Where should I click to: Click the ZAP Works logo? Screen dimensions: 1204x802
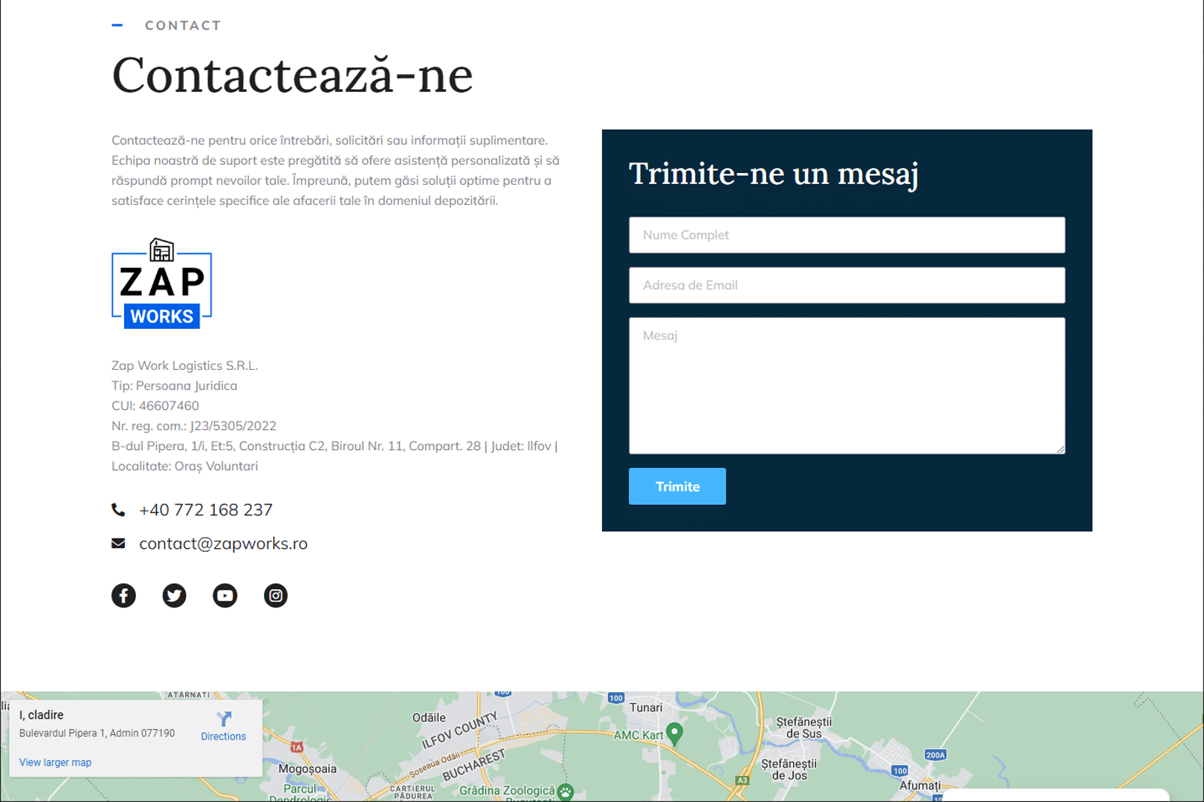(162, 284)
